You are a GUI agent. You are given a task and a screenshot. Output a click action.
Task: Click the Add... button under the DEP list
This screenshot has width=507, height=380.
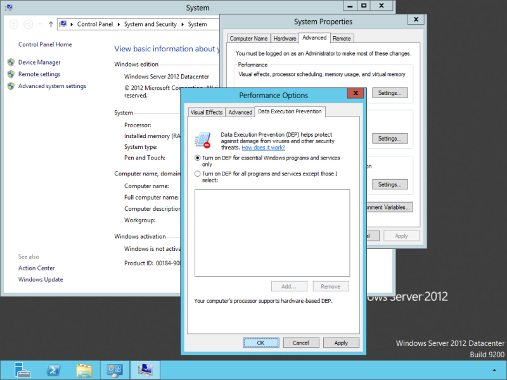point(289,286)
